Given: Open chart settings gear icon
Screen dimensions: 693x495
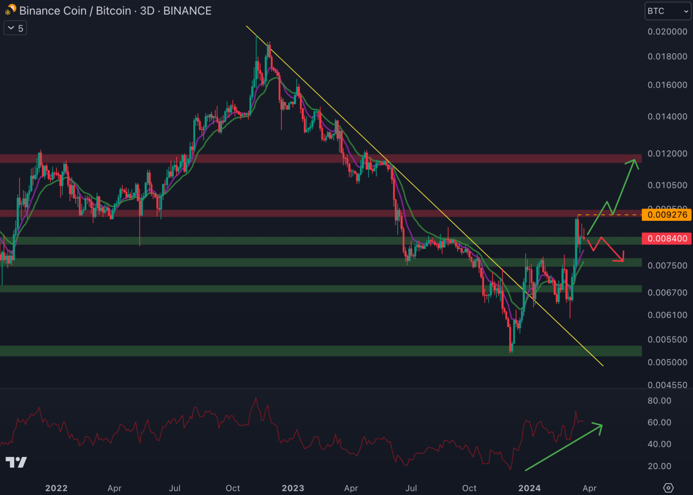Looking at the screenshot, I should (x=668, y=488).
